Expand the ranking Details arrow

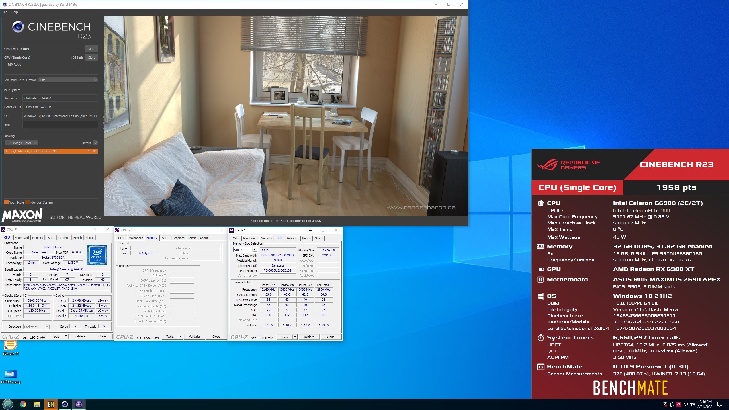click(x=95, y=143)
